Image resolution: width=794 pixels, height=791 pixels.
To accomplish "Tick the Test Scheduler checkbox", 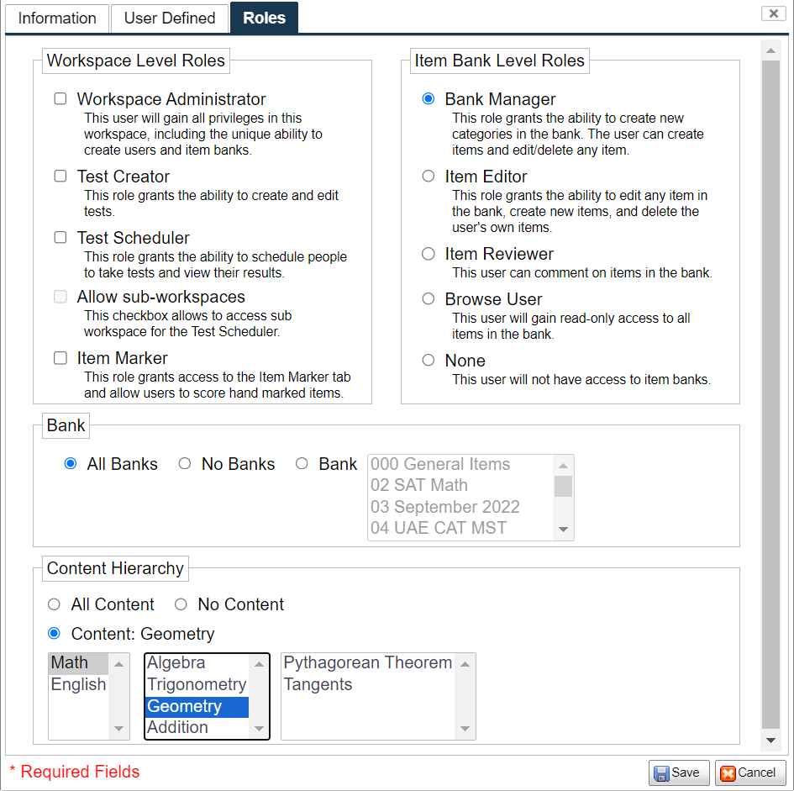I will click(60, 237).
